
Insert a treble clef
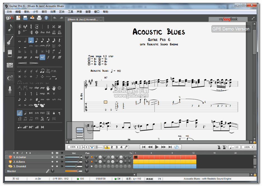pyautogui.click(x=20, y=26)
